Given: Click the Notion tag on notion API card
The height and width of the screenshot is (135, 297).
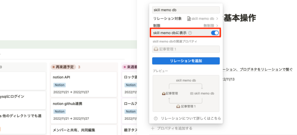Looking at the screenshot, I should tap(59, 85).
